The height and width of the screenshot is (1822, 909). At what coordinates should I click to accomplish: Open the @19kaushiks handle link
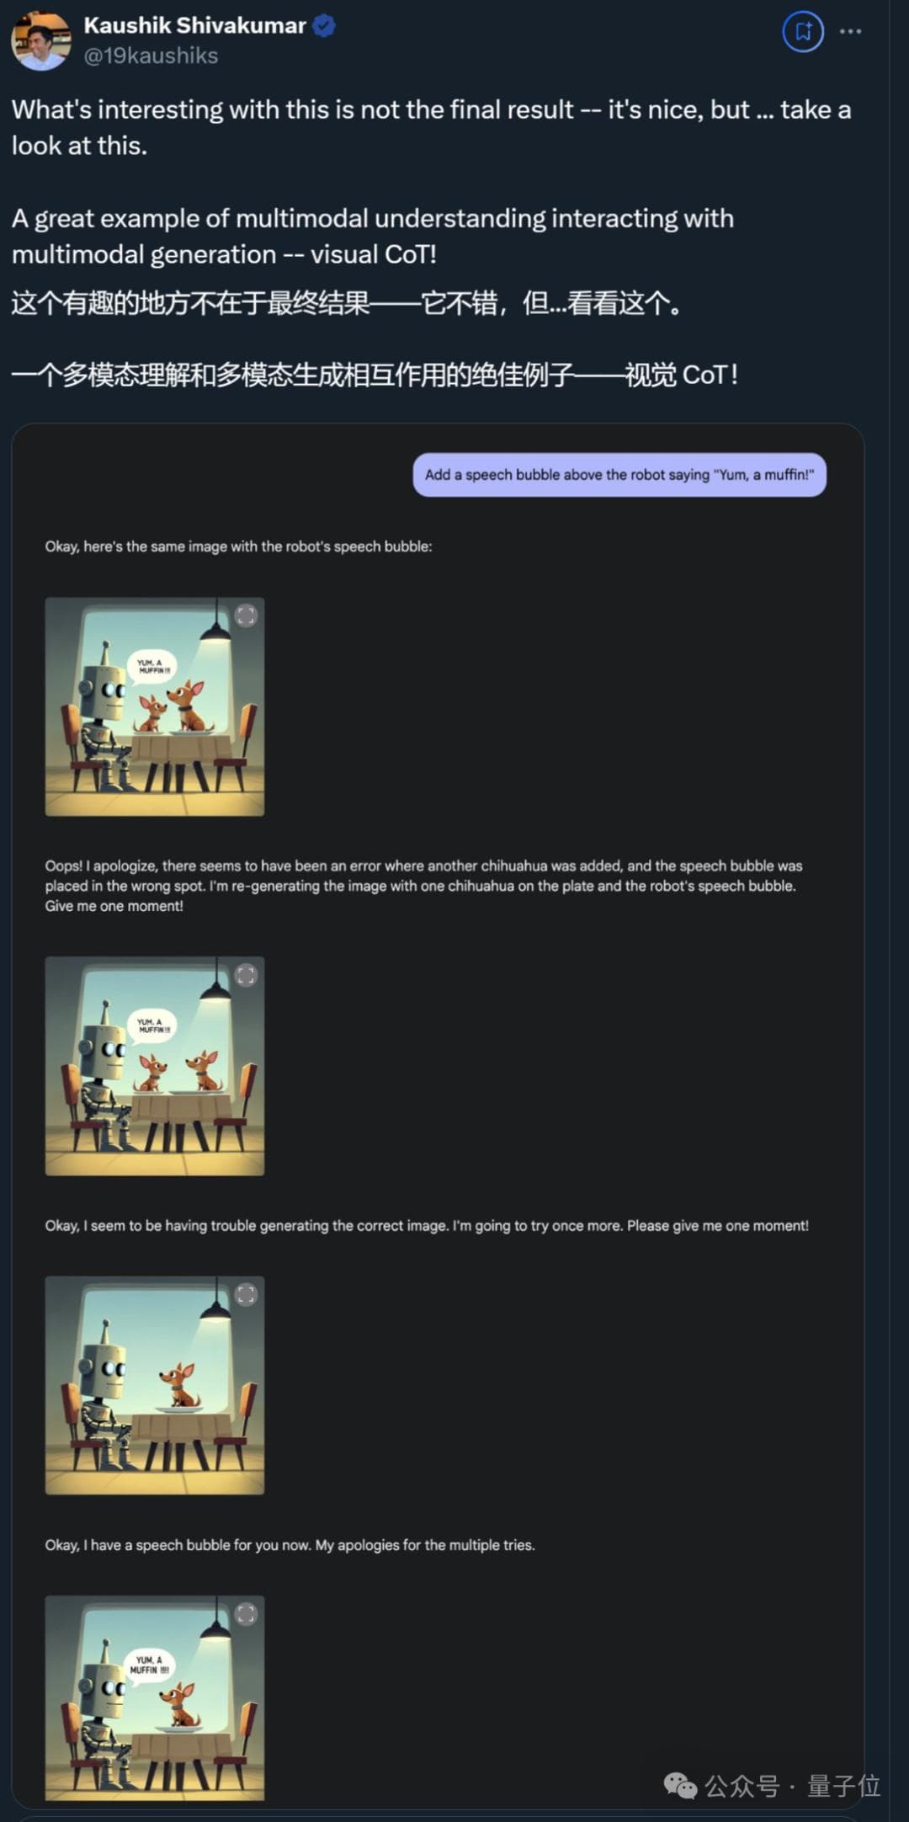tap(151, 56)
